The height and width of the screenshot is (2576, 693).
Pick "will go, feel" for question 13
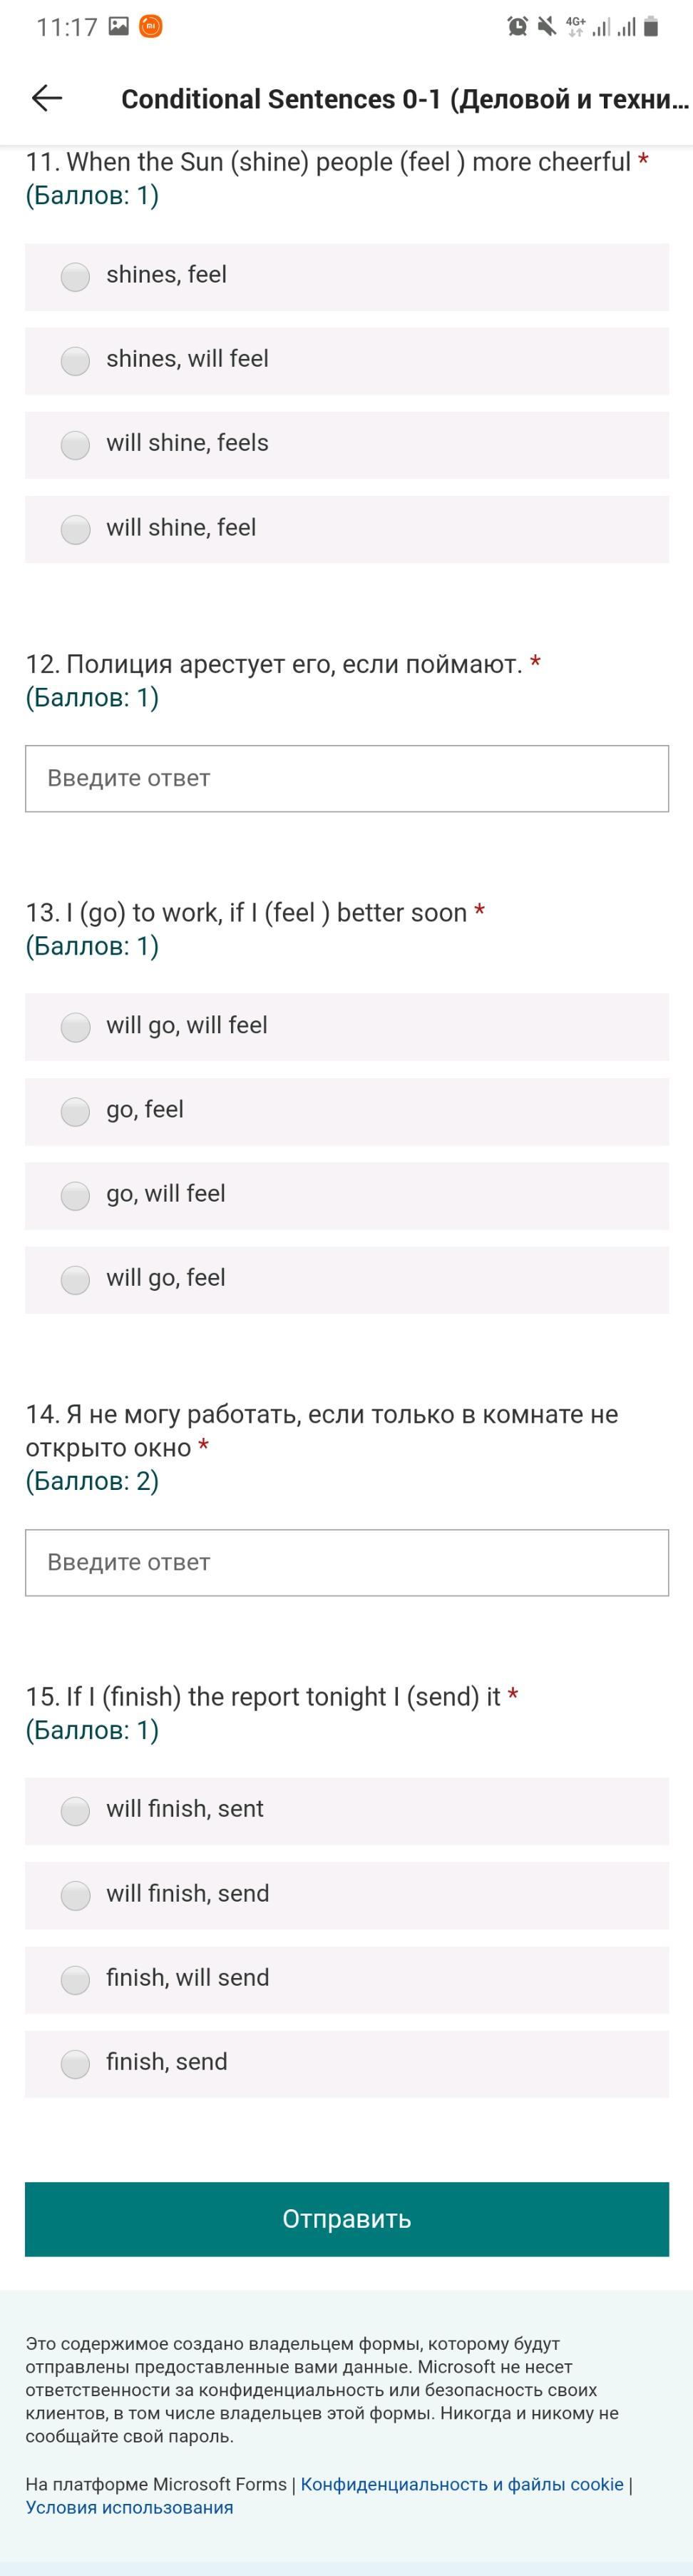pos(76,1279)
